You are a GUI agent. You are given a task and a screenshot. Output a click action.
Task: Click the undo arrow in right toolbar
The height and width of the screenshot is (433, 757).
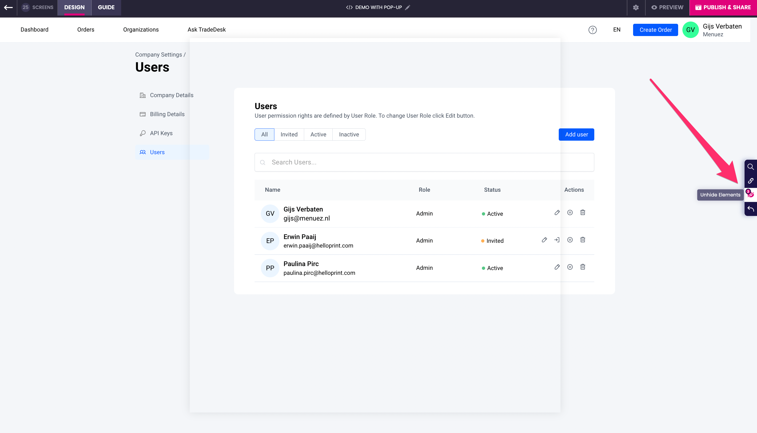[750, 209]
